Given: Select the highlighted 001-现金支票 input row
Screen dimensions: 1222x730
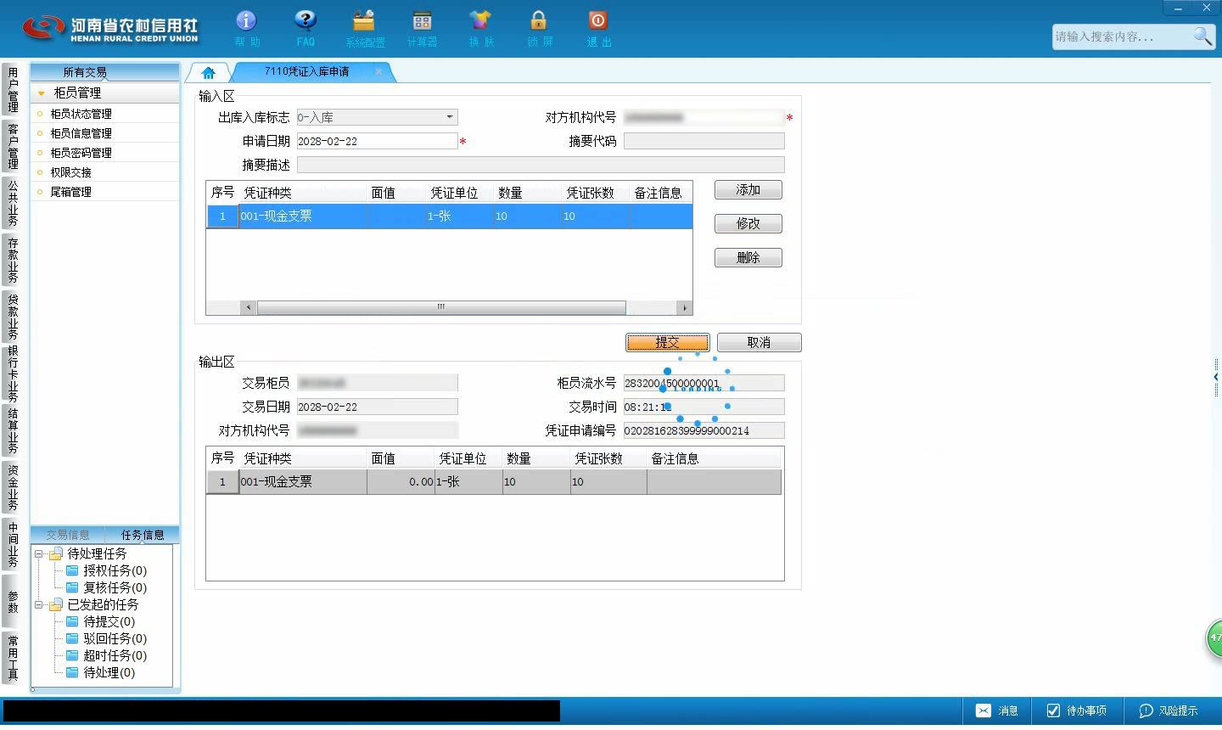Looking at the screenshot, I should (450, 216).
